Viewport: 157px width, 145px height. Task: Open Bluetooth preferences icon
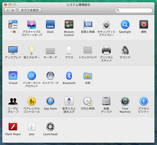[69, 75]
